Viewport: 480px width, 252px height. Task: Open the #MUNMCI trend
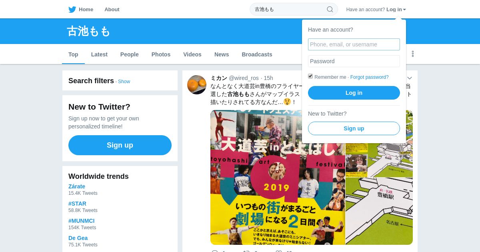82,221
